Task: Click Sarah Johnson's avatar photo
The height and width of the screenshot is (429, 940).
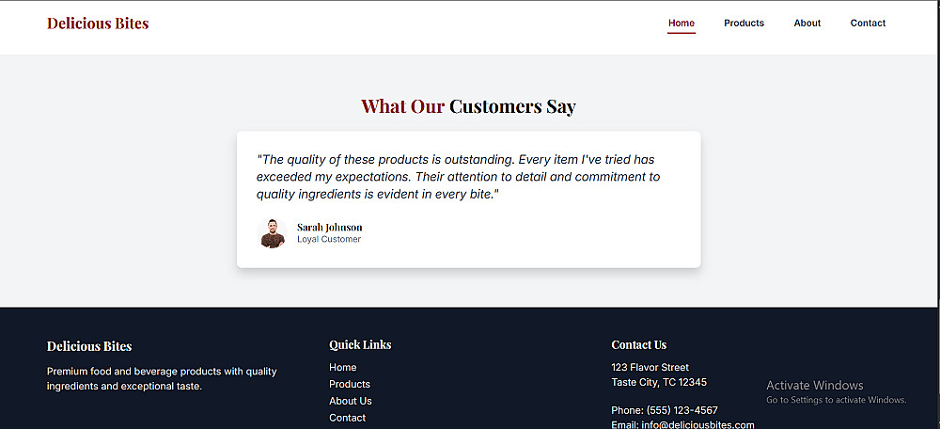Action: pyautogui.click(x=272, y=233)
